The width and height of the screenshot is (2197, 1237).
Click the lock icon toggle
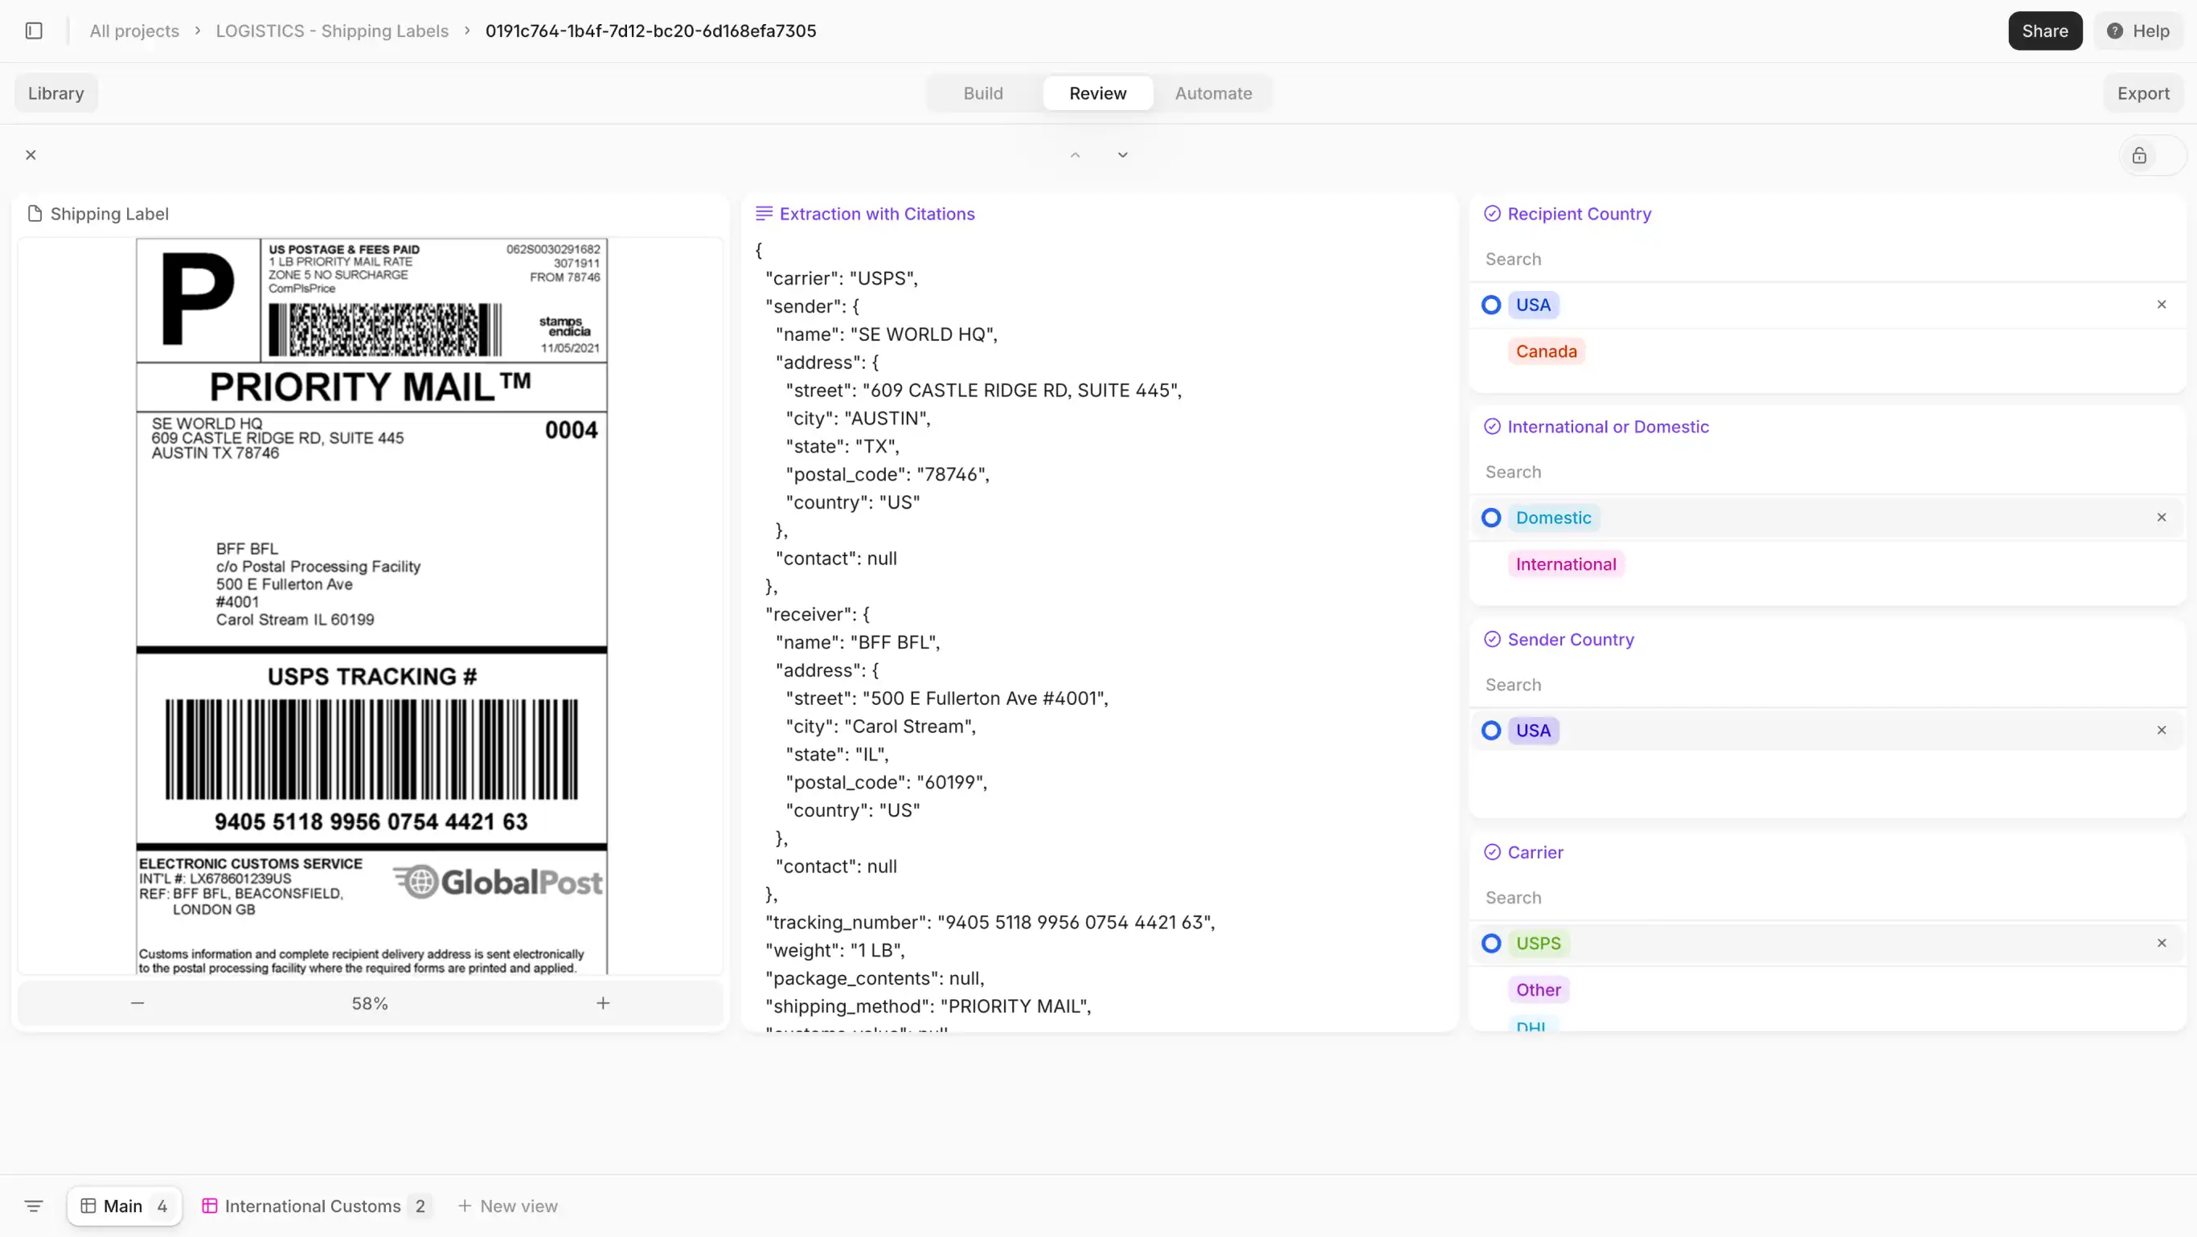point(2139,155)
